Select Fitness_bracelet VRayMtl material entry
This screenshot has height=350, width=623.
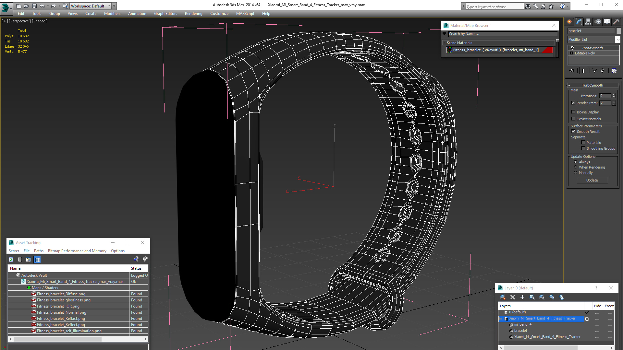point(500,50)
